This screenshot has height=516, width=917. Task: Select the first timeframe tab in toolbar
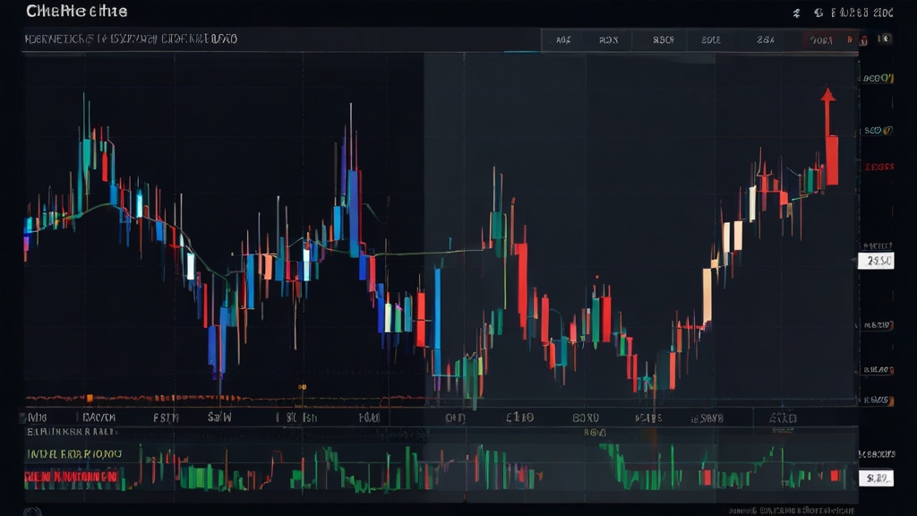coord(563,39)
